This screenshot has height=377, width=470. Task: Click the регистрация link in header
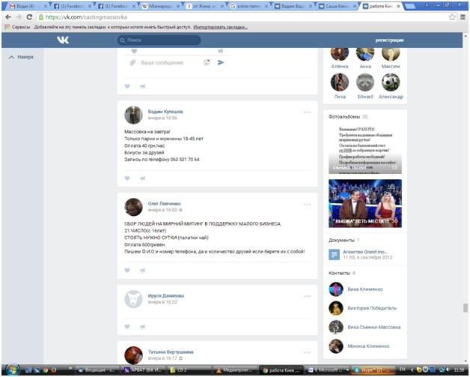pyautogui.click(x=389, y=40)
